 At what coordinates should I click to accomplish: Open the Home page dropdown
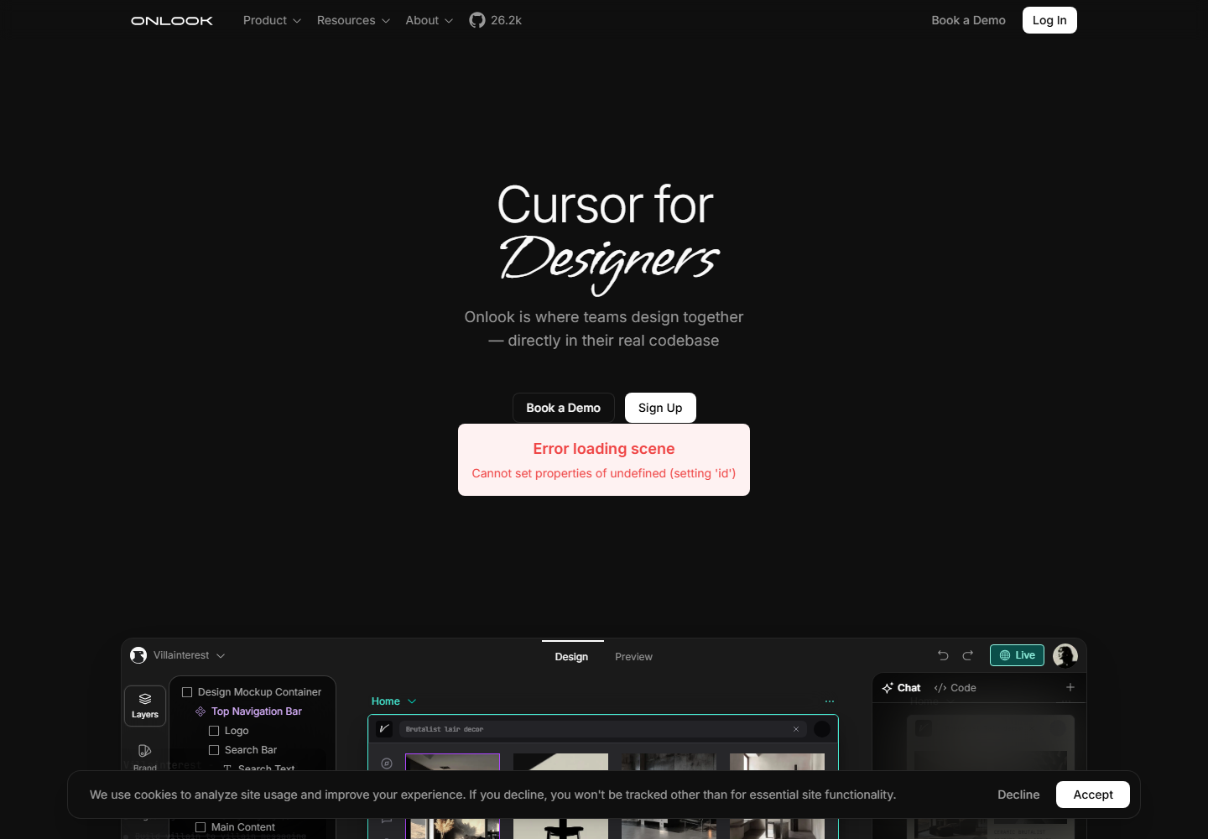tap(393, 701)
